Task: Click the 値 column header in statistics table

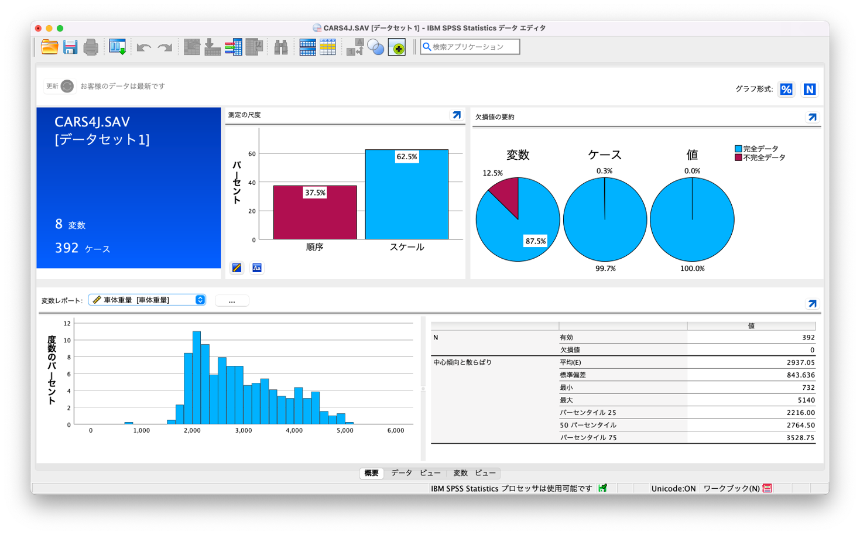Action: [751, 325]
